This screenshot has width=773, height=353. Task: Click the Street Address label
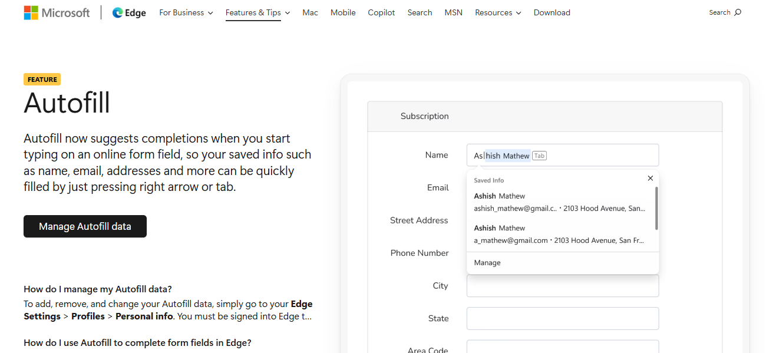pos(419,220)
